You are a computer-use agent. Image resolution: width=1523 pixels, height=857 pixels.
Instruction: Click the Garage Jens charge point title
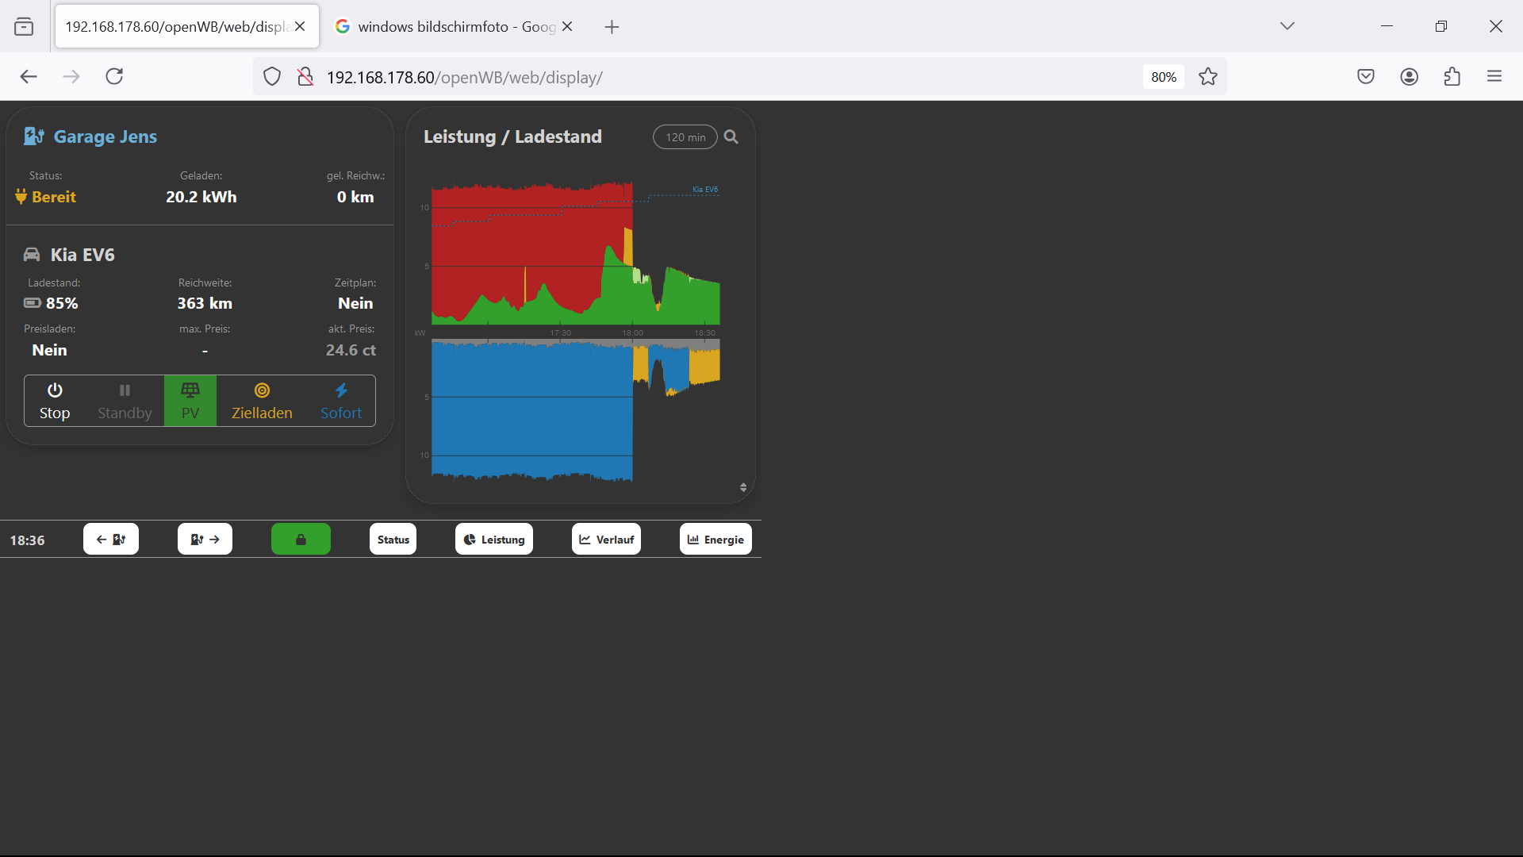[105, 136]
